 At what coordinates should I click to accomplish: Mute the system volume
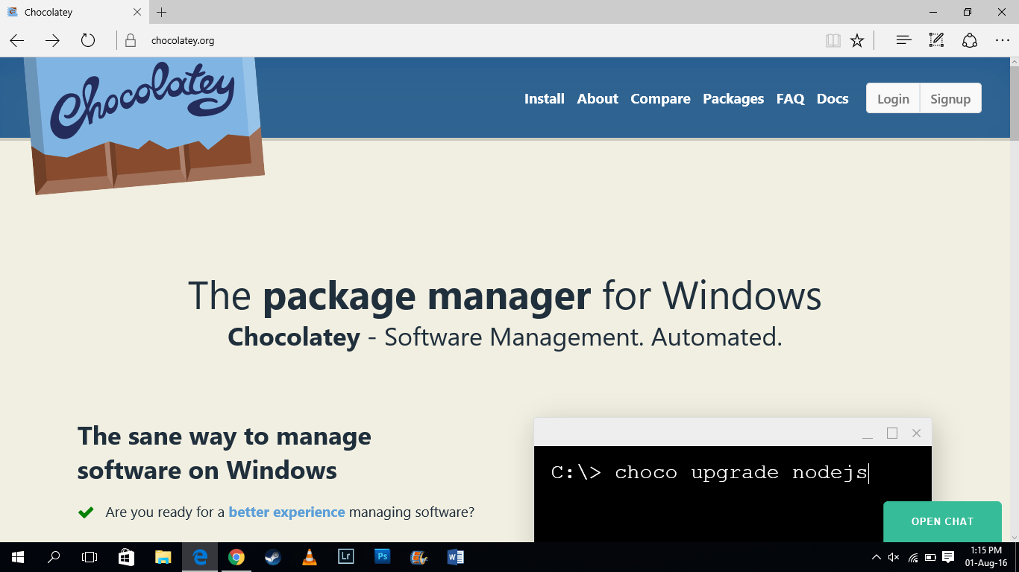coord(893,557)
